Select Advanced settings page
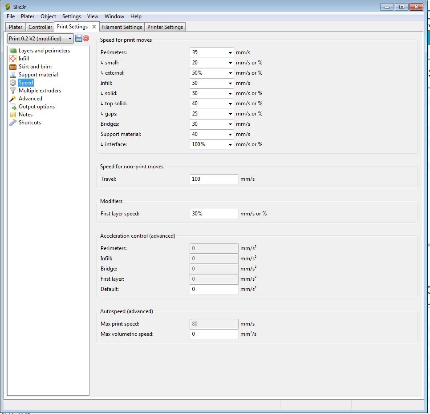 tap(30, 99)
